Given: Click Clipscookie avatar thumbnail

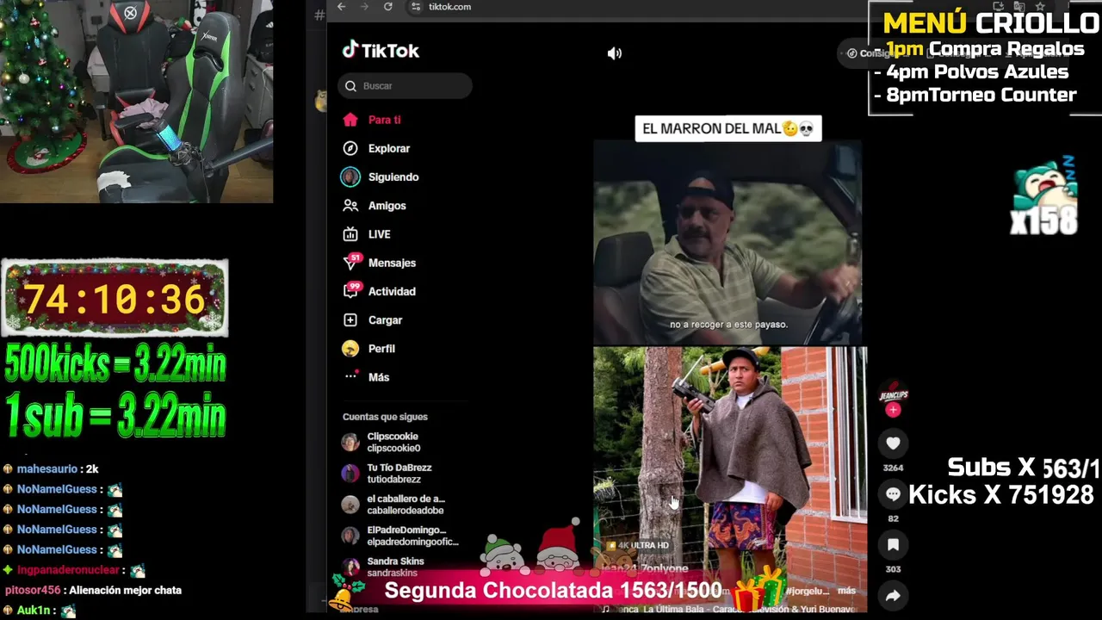Looking at the screenshot, I should coord(350,442).
